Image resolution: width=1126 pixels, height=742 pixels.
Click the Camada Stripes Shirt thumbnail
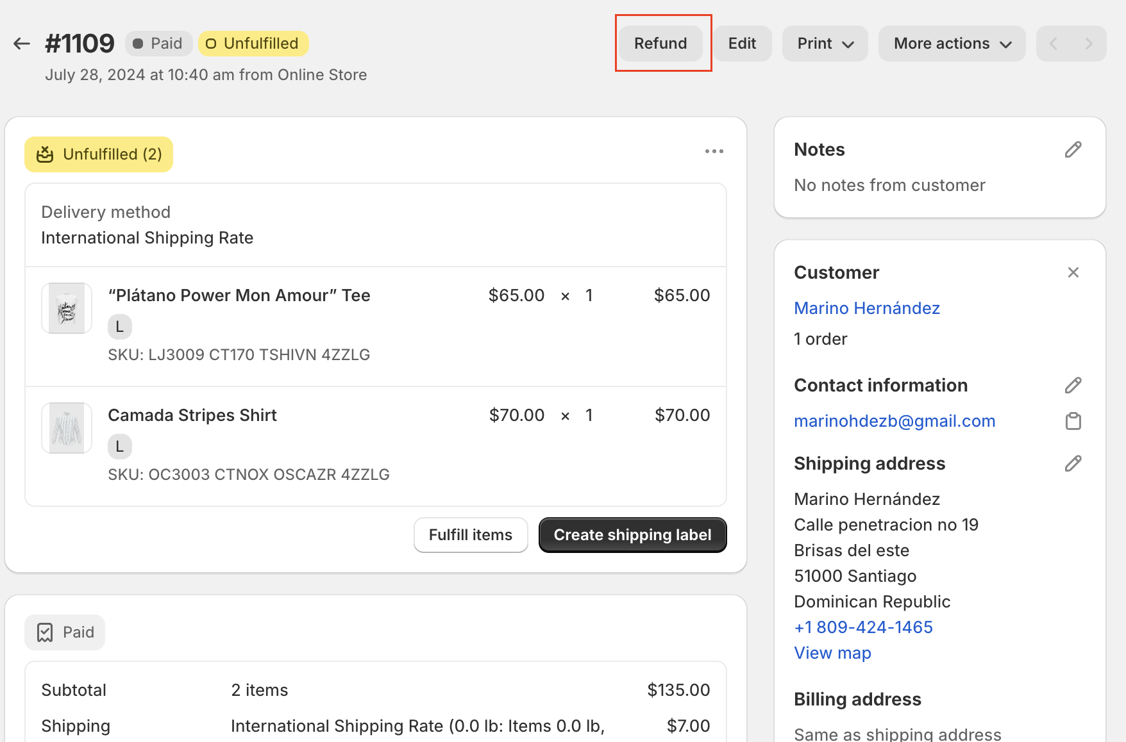click(66, 427)
